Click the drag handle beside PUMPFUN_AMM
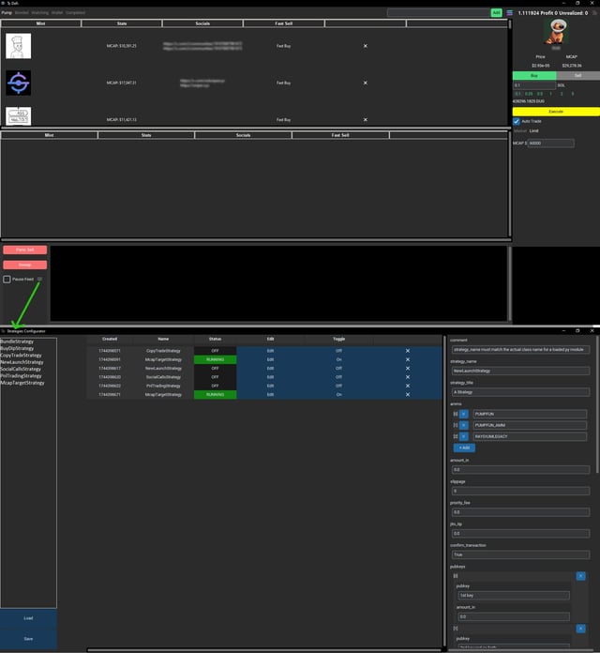Screen dimensions: 600x653 (455, 425)
